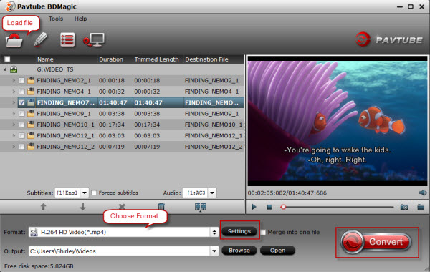This screenshot has width=430, height=272.
Task: Open the task list icon in toolbar
Action: (67, 40)
